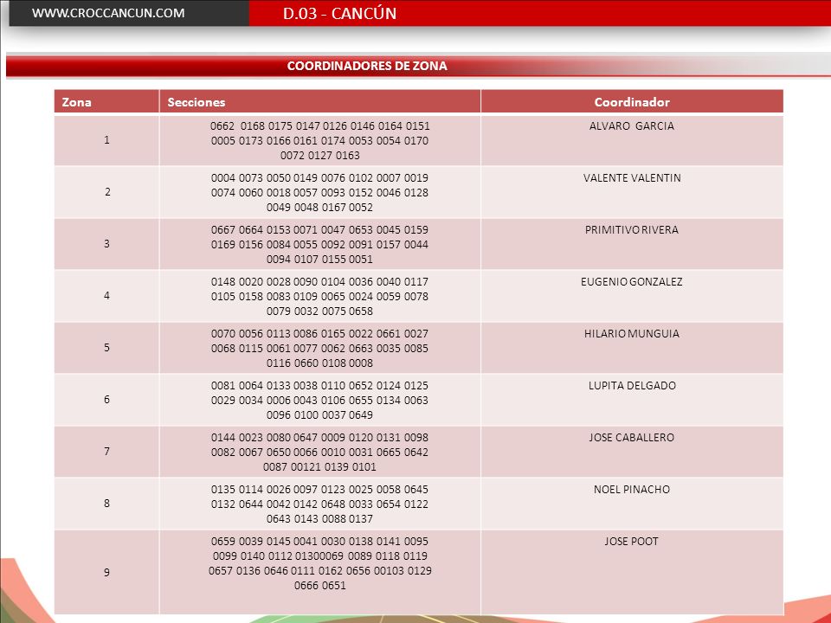Click sections line starting 0082 0067 0650

[x=320, y=453]
